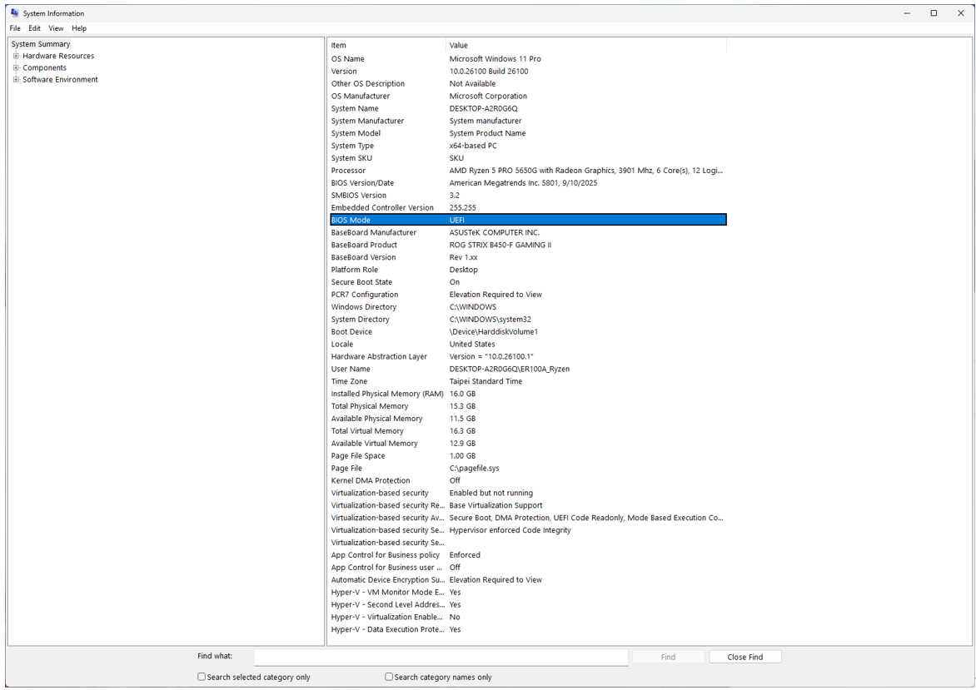Select the Processor row
This screenshot has width=976, height=690.
point(527,171)
